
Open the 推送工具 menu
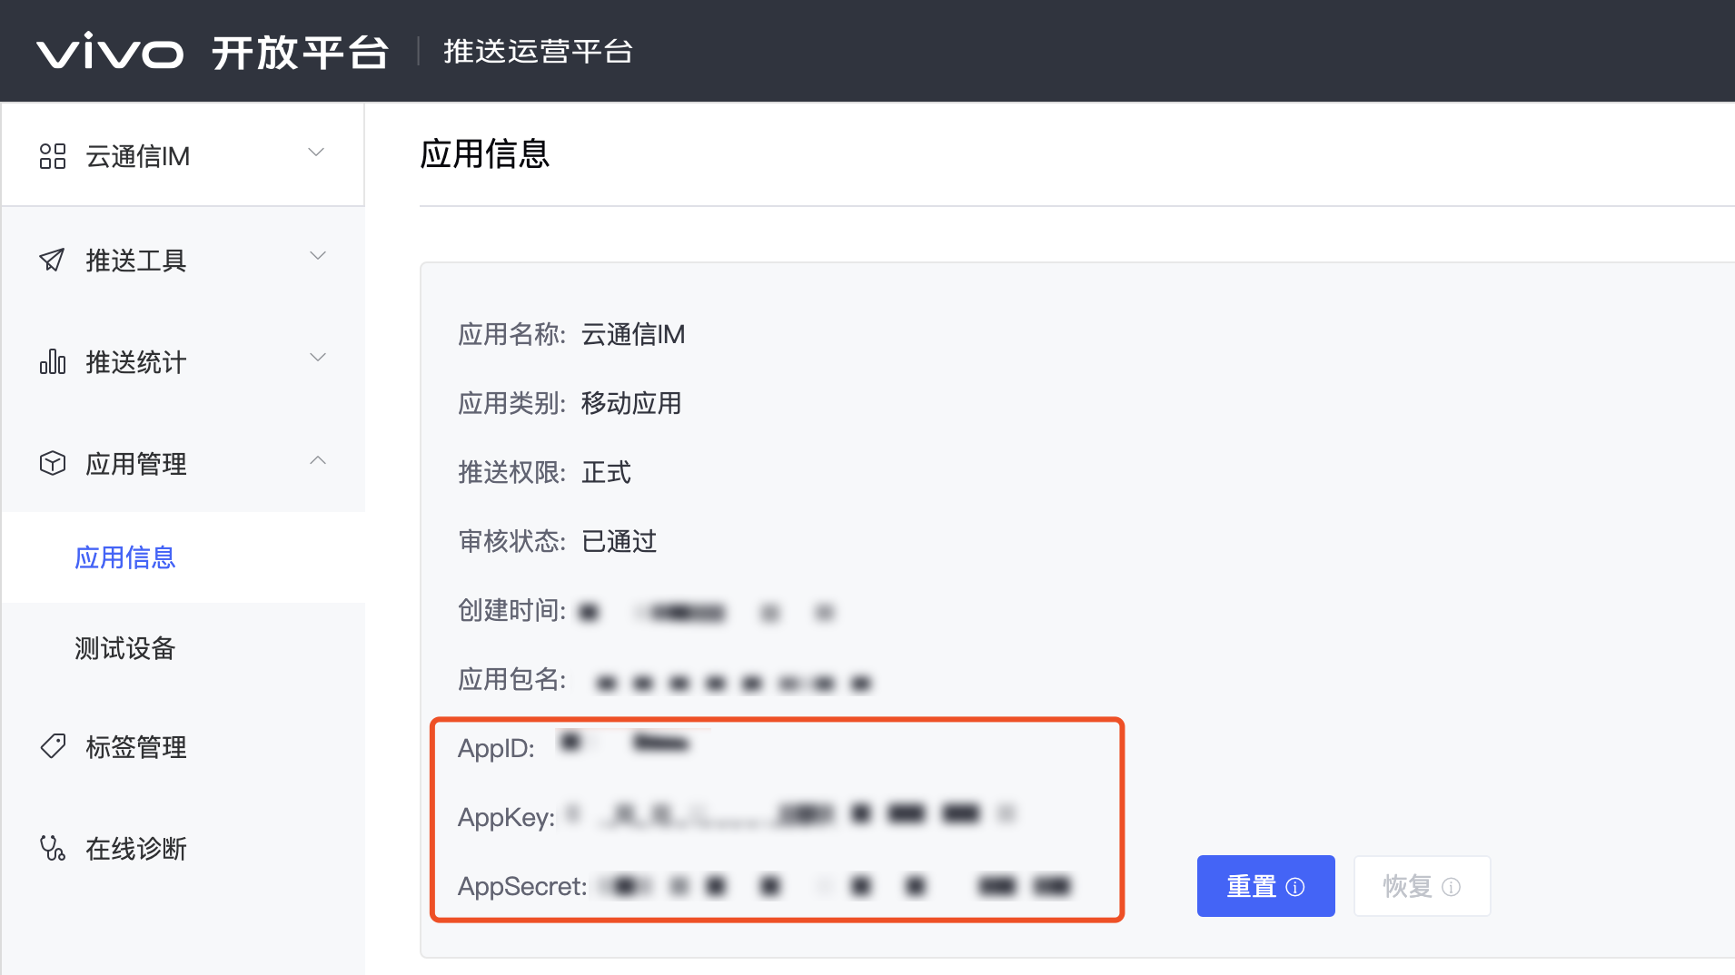click(x=183, y=261)
